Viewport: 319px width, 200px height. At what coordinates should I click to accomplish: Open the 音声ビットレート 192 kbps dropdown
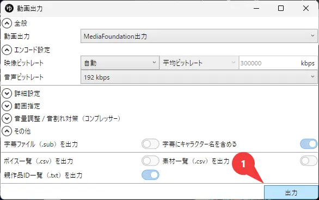(x=199, y=77)
